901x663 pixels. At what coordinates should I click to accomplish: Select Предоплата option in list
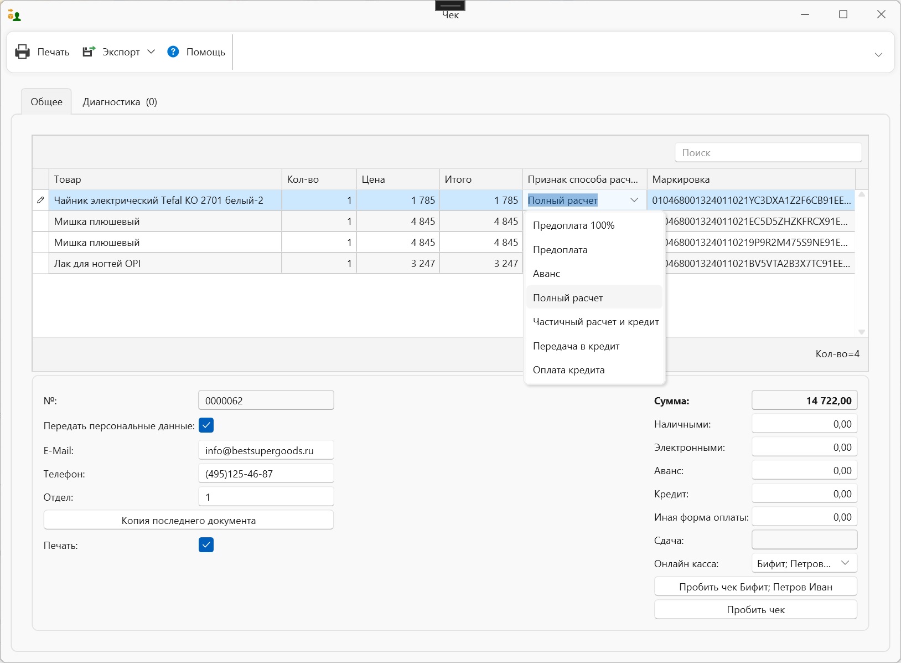[594, 250]
